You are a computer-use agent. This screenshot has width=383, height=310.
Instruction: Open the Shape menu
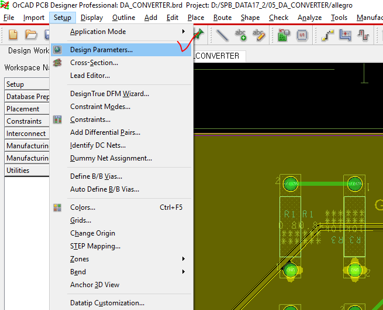point(250,18)
